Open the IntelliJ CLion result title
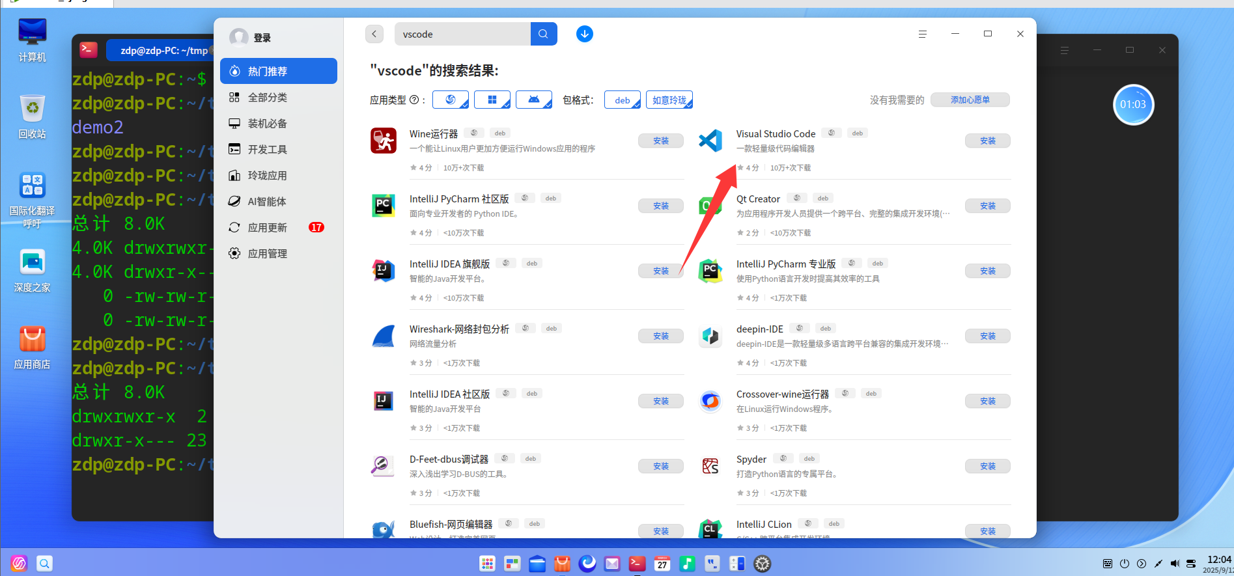1234x576 pixels. [x=764, y=524]
